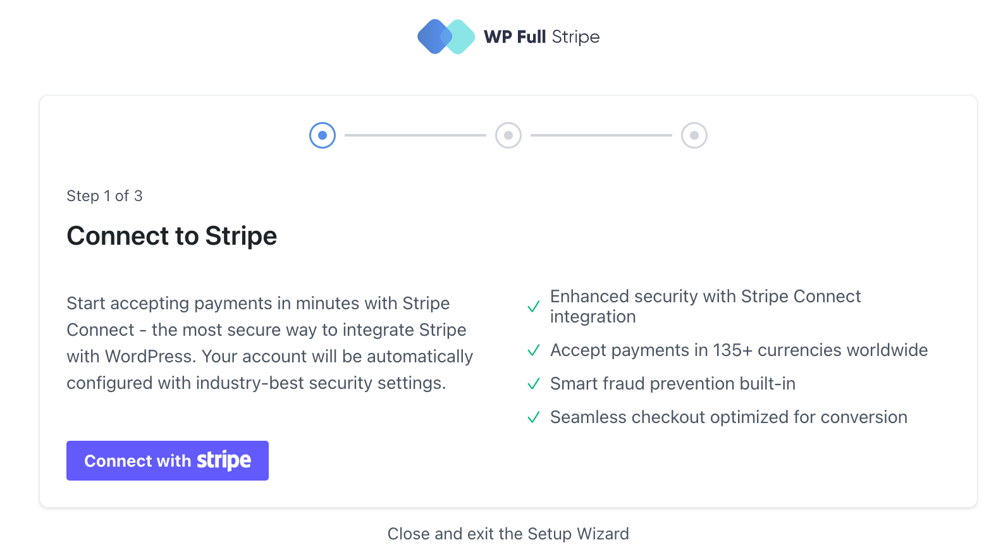Click the wizard card description paragraph

(x=269, y=343)
